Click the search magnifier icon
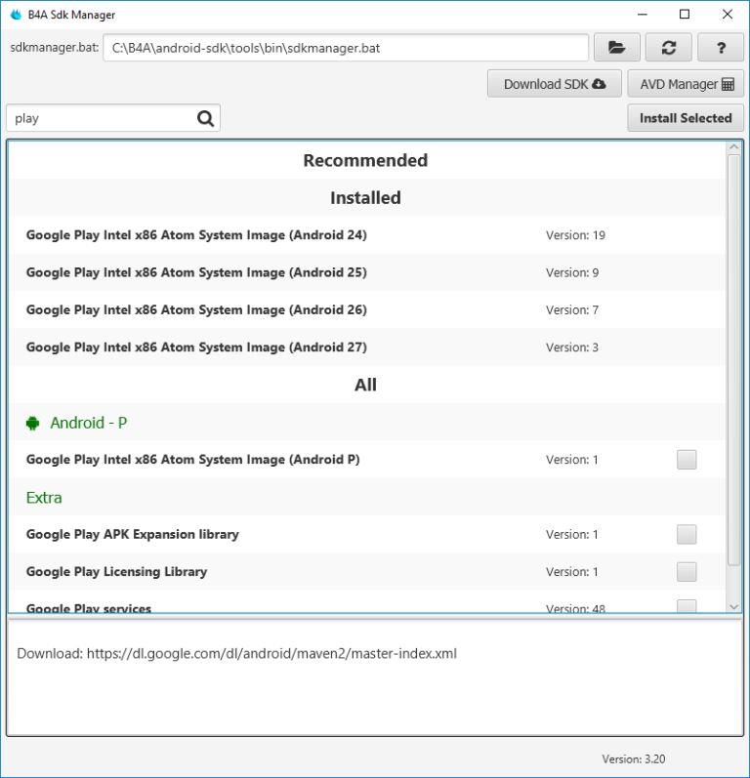Screen dimensions: 750x778 [x=205, y=118]
